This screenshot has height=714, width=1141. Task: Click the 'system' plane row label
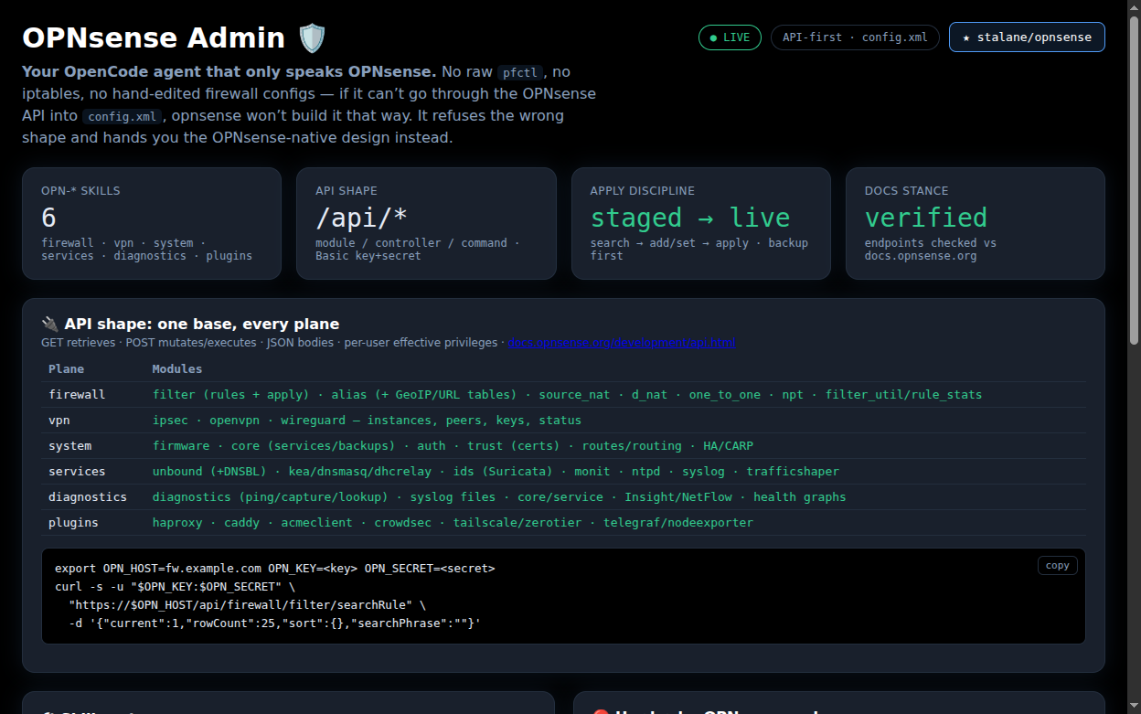[x=69, y=445]
